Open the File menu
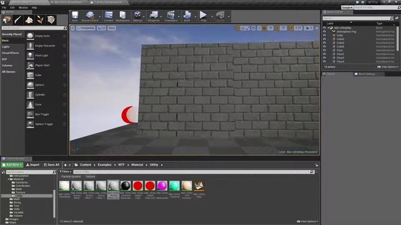This screenshot has width=401, height=225. pos(4,7)
